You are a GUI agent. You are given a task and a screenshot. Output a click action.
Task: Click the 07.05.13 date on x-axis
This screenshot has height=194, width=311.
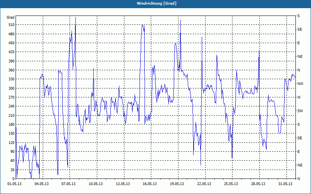(x=68, y=184)
